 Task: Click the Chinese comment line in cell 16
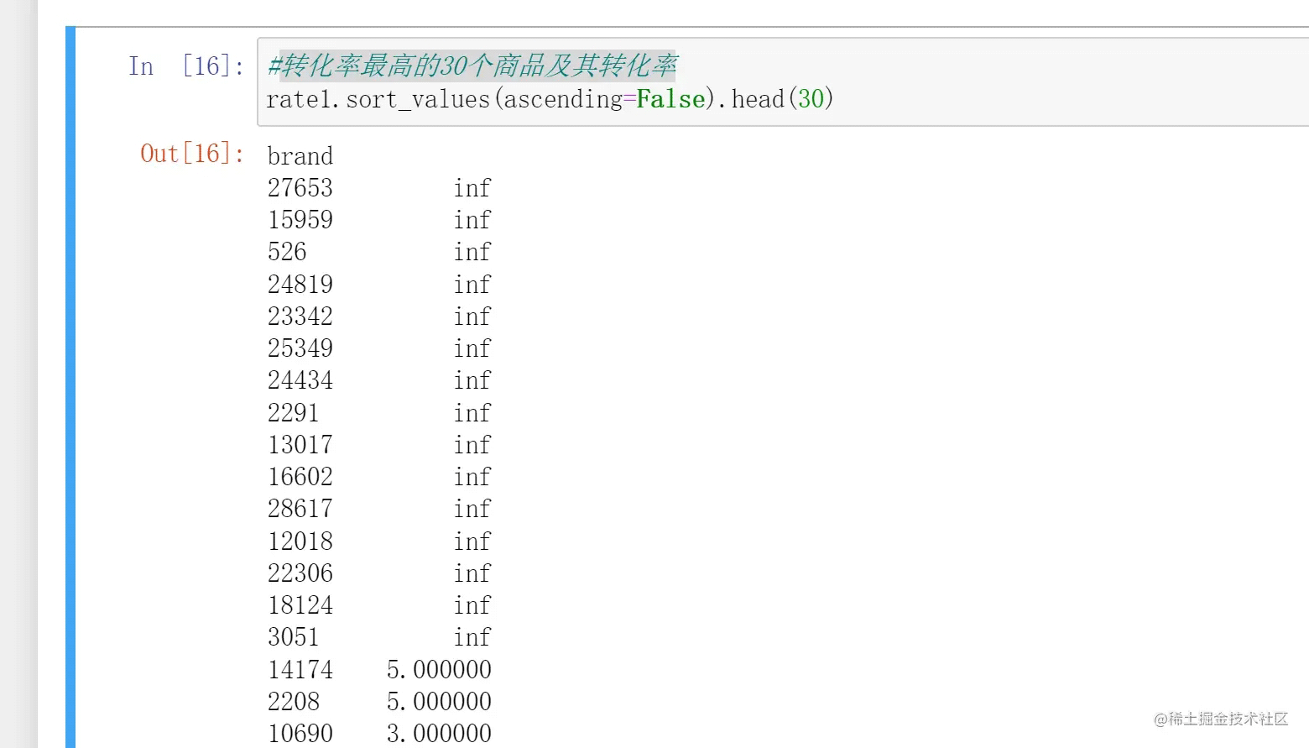click(x=472, y=65)
